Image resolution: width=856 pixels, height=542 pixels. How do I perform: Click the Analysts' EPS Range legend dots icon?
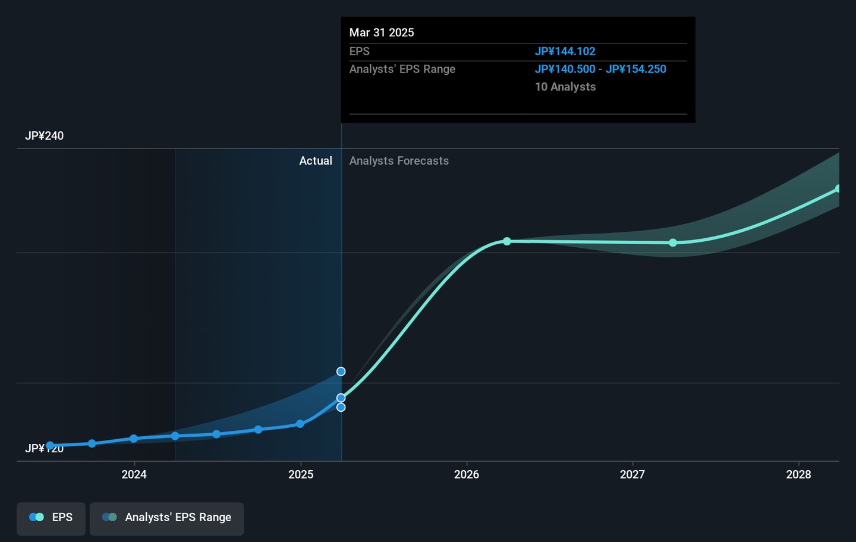click(109, 518)
